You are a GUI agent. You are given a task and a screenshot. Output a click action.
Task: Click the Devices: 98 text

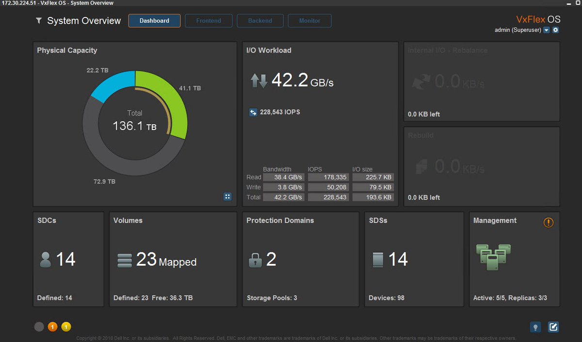[x=387, y=298]
